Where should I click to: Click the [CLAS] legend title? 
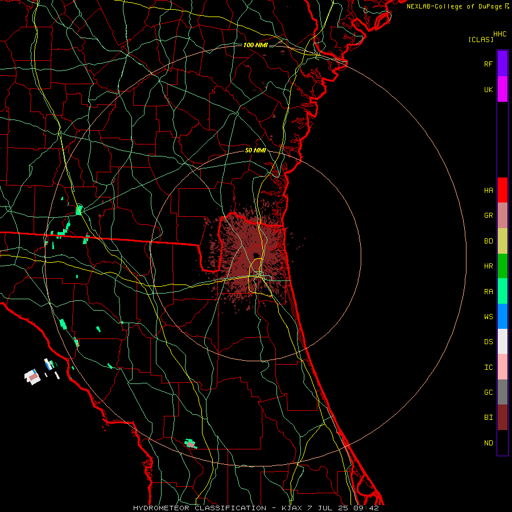(x=481, y=39)
